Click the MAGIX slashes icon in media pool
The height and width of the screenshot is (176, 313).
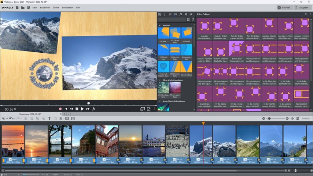[191, 14]
